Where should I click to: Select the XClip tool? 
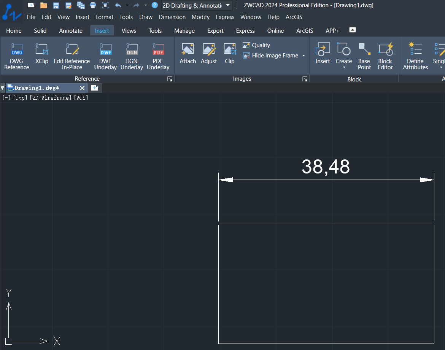pyautogui.click(x=42, y=54)
